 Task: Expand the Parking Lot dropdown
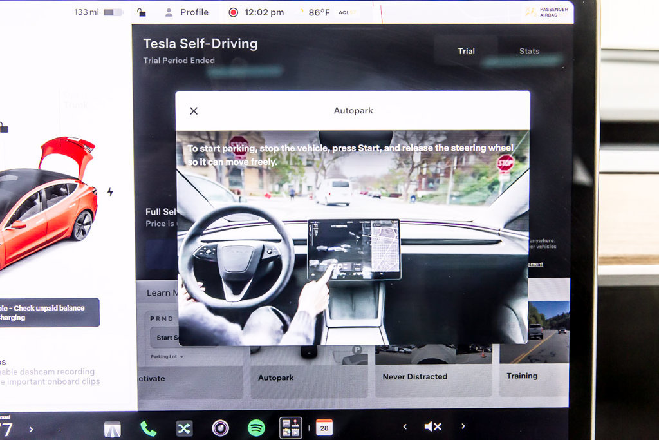pyautogui.click(x=167, y=356)
